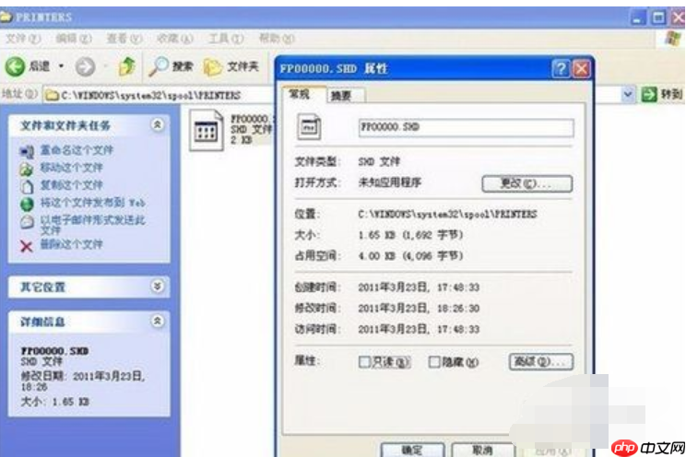Viewport: 686px width, 457px height.
Task: Click the location path C:\WINDOWS\system32\spool\PRINTERS text
Action: tap(447, 215)
